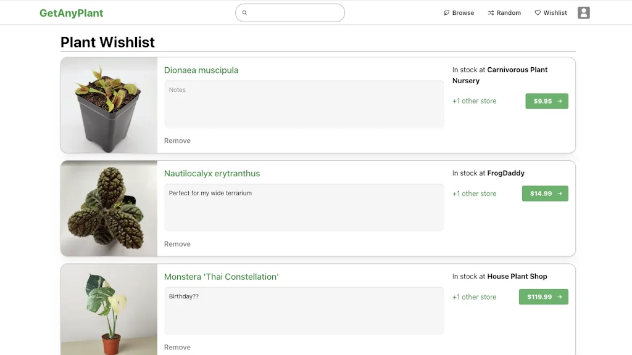Buy the Monstera for $119.99

pos(543,296)
